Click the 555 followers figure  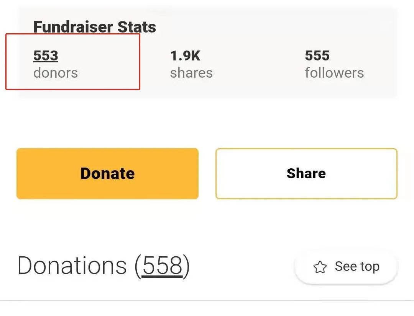click(317, 55)
